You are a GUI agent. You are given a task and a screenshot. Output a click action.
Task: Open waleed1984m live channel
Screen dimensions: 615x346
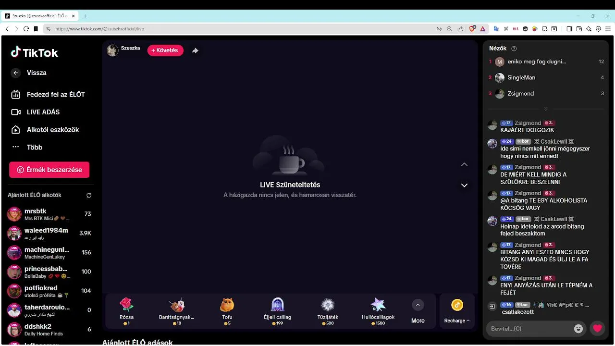[49, 234]
